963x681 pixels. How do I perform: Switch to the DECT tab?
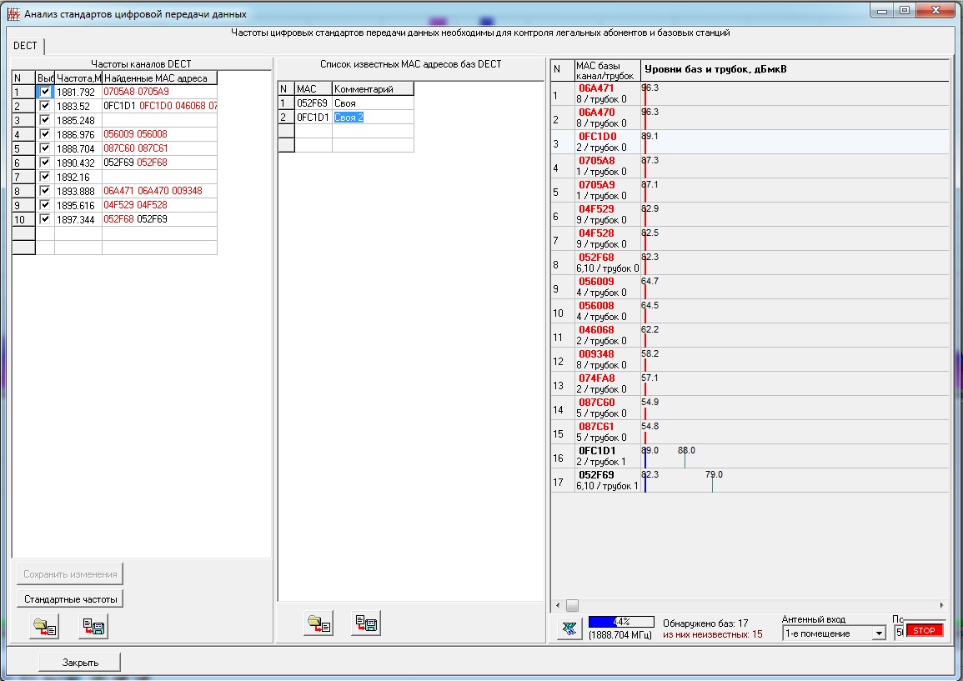(x=25, y=46)
